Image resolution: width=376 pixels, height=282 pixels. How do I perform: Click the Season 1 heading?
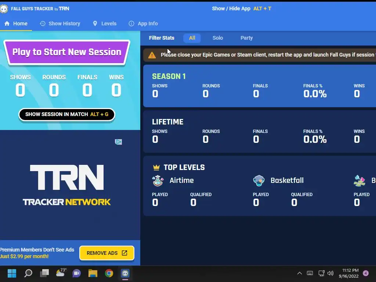(x=169, y=76)
